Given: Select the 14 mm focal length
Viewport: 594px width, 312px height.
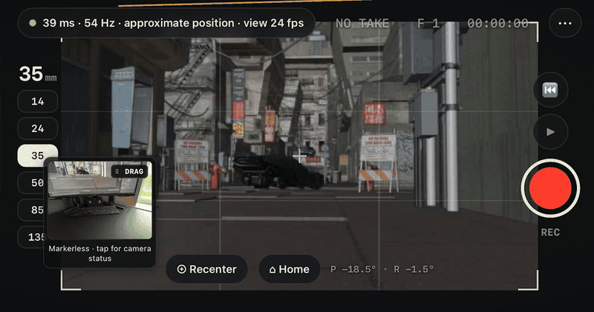Looking at the screenshot, I should [38, 102].
